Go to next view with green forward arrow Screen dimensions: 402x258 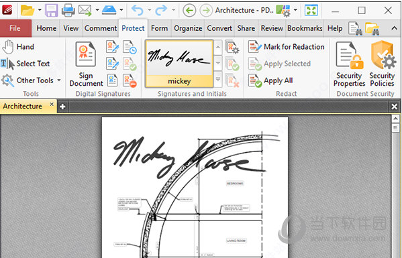[x=206, y=11]
